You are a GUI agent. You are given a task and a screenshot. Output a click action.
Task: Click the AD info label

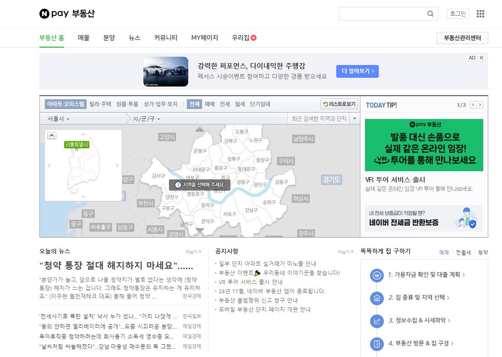coord(472,58)
